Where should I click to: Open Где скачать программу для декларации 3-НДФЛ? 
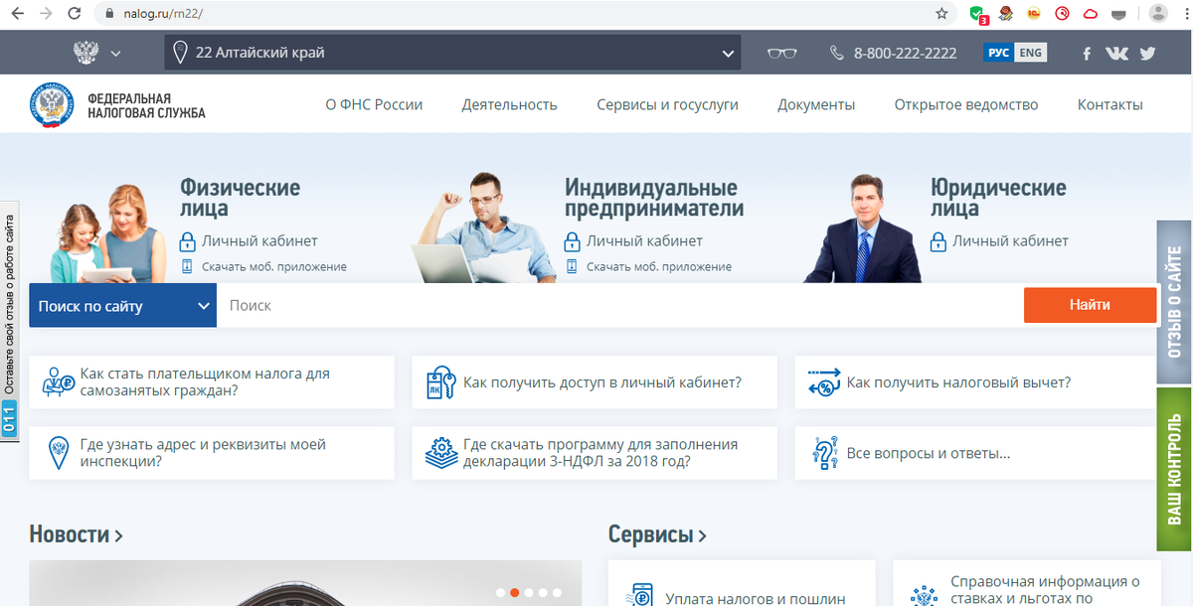click(595, 453)
